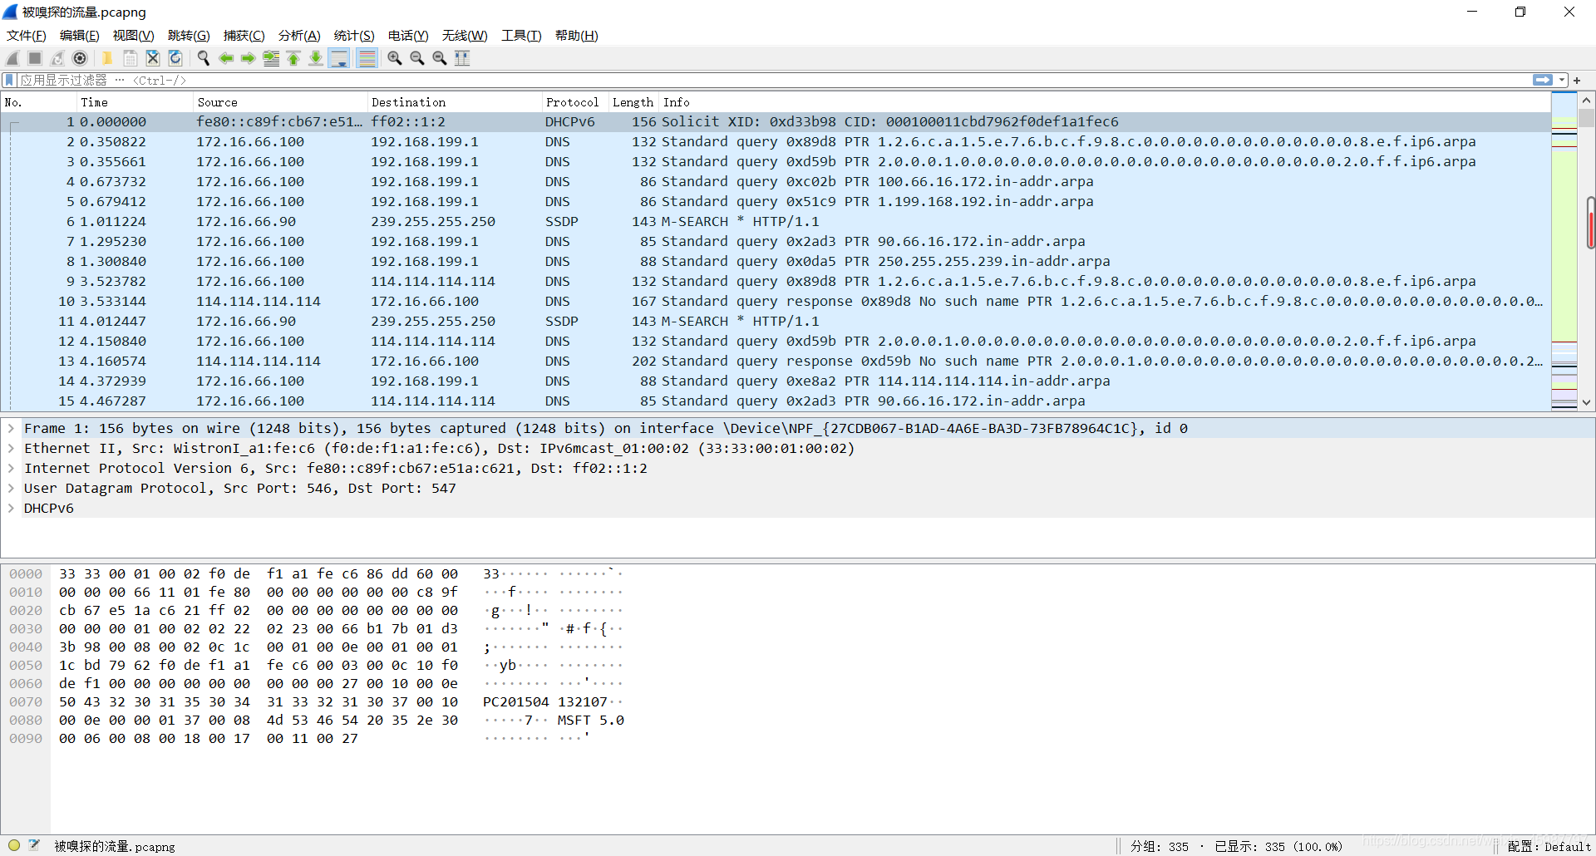
Task: Click the ASCII text MSFT 5.0
Action: coord(590,721)
